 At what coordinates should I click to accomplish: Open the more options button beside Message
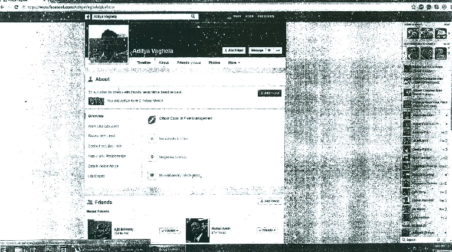pyautogui.click(x=277, y=50)
